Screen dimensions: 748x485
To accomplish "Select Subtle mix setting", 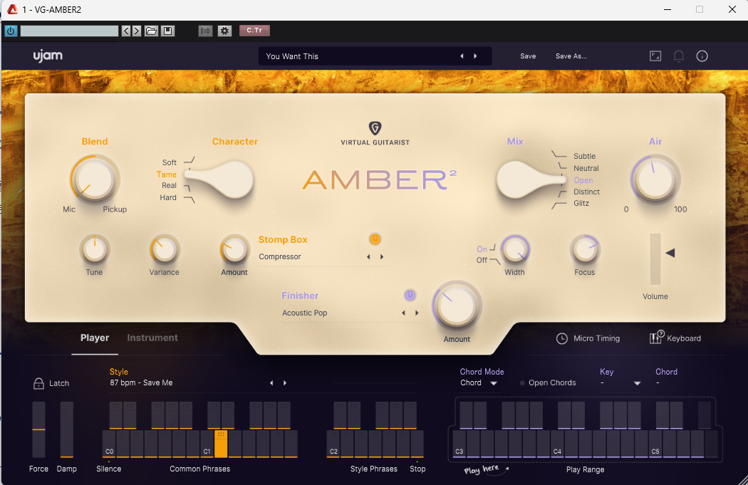I will click(x=584, y=156).
